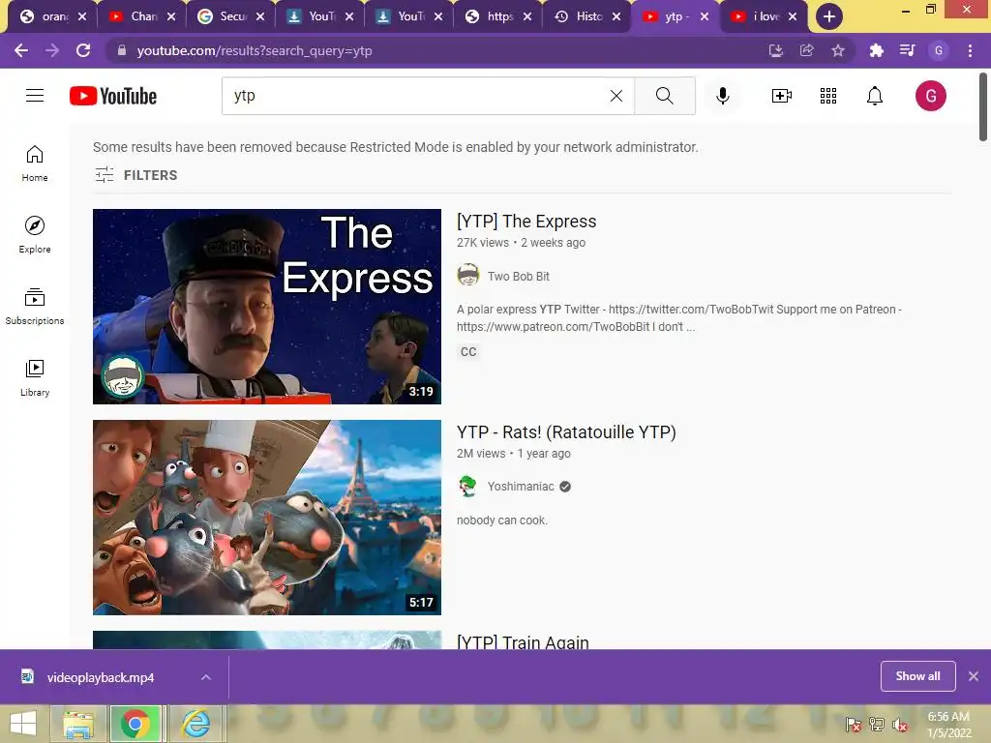This screenshot has width=991, height=743.
Task: Open the '[YTP] Train Again' video title
Action: [x=523, y=642]
